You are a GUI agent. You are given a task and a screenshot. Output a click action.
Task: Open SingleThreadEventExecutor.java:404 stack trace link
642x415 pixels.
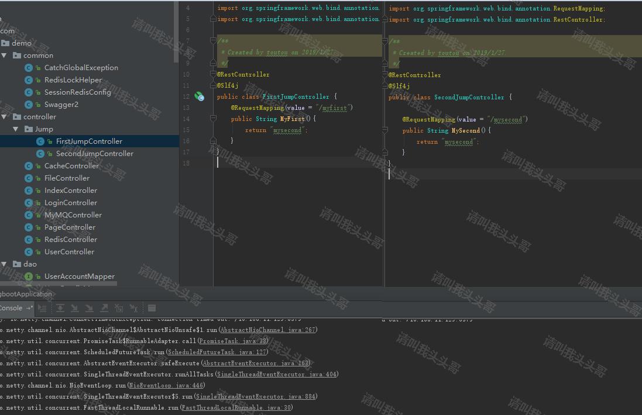click(277, 374)
